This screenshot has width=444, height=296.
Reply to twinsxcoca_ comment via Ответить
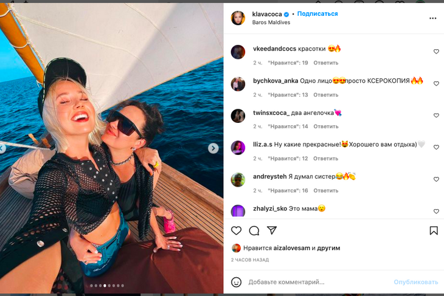click(326, 126)
